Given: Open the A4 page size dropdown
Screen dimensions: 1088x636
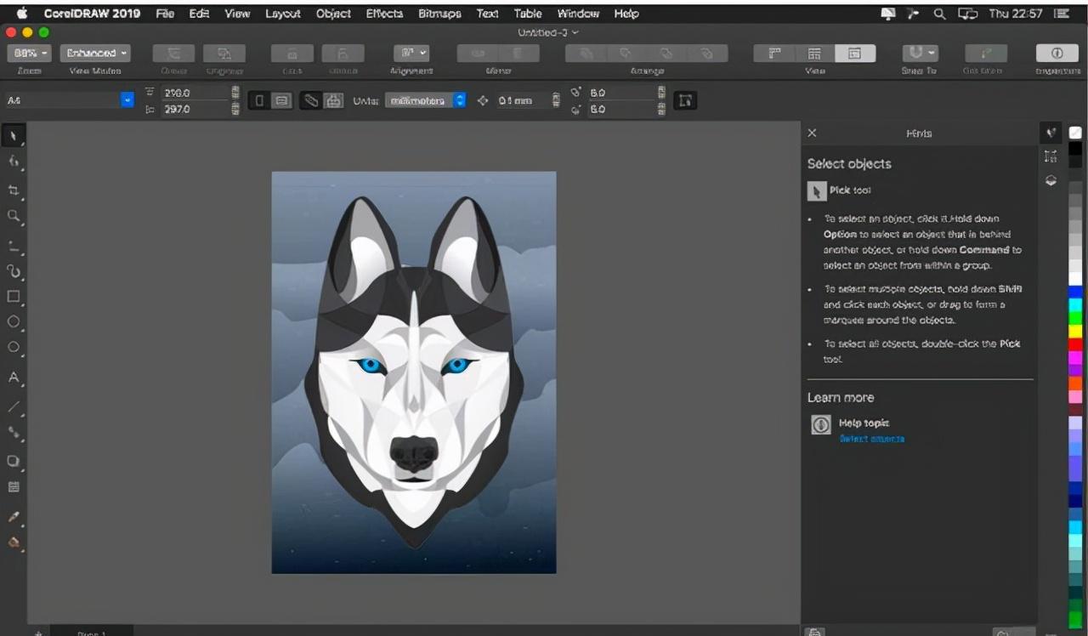Looking at the screenshot, I should (127, 100).
